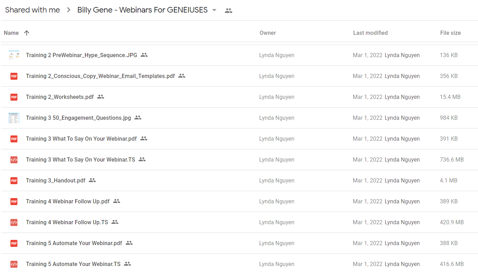Click the PDF icon for Training 2_Worksheets
This screenshot has width=478, height=274.
click(x=14, y=97)
